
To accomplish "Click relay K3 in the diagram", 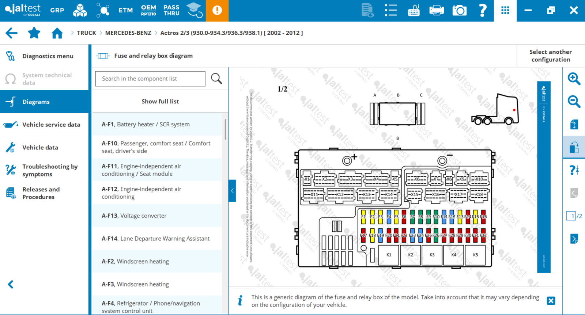I will [432, 255].
